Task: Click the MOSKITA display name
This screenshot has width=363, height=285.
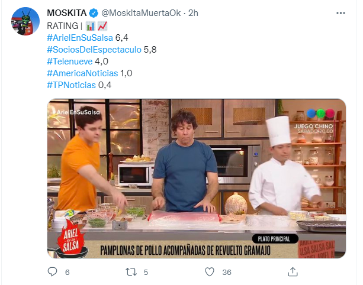Action: pos(67,13)
